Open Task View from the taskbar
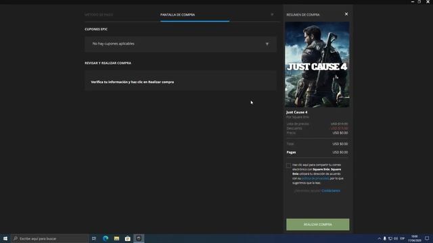The height and width of the screenshot is (243, 433). 94,238
